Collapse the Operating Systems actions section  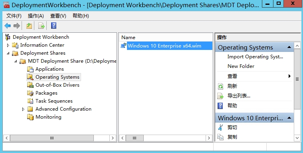289,47
